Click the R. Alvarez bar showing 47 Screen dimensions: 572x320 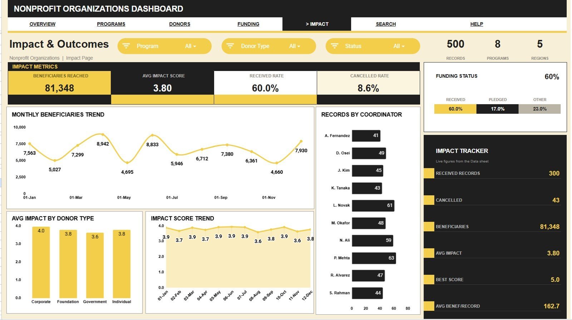tap(368, 275)
